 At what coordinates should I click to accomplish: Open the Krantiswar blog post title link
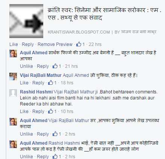pyautogui.click(x=104, y=14)
